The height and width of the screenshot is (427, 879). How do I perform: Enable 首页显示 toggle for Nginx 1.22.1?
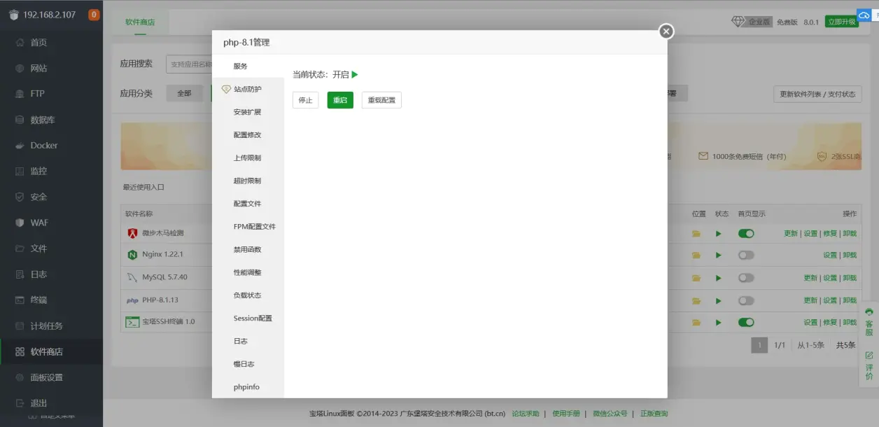(x=746, y=255)
